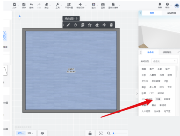The height and width of the screenshot is (136, 180).
Task: Select the 未命名 properties tab
Action: click(x=150, y=52)
